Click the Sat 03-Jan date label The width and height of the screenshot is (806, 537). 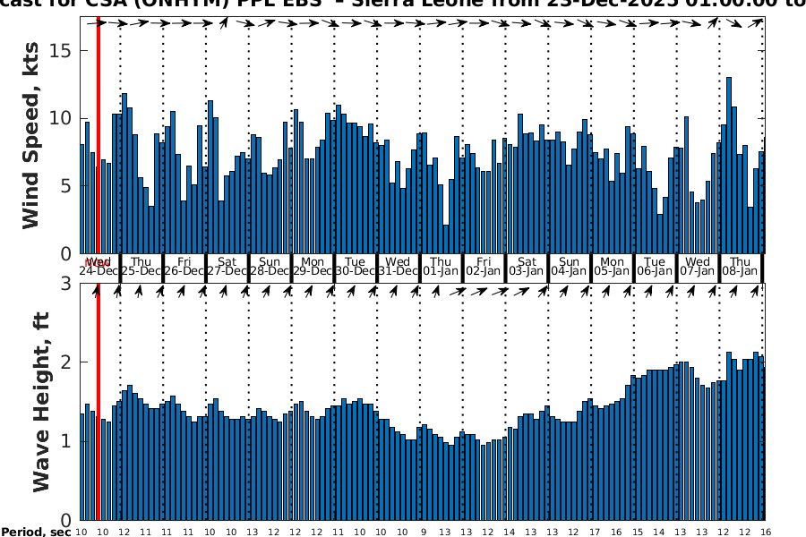pyautogui.click(x=527, y=266)
